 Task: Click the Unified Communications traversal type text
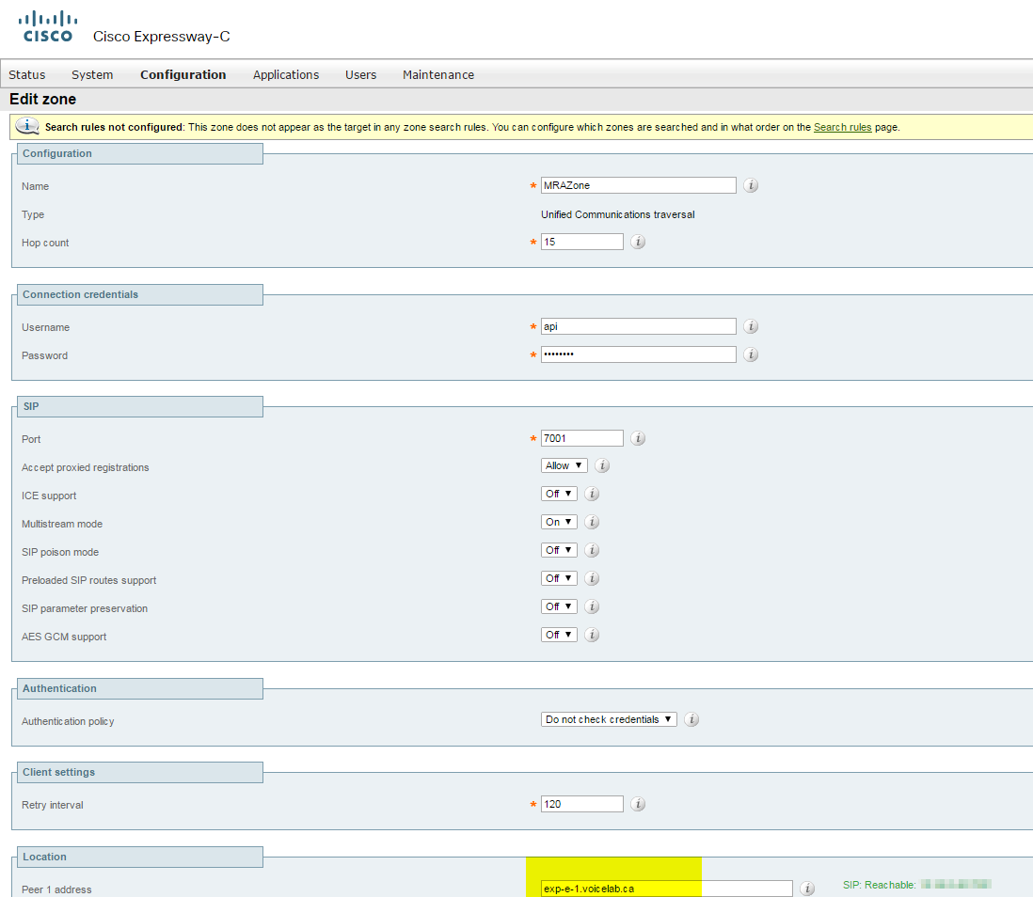(617, 214)
